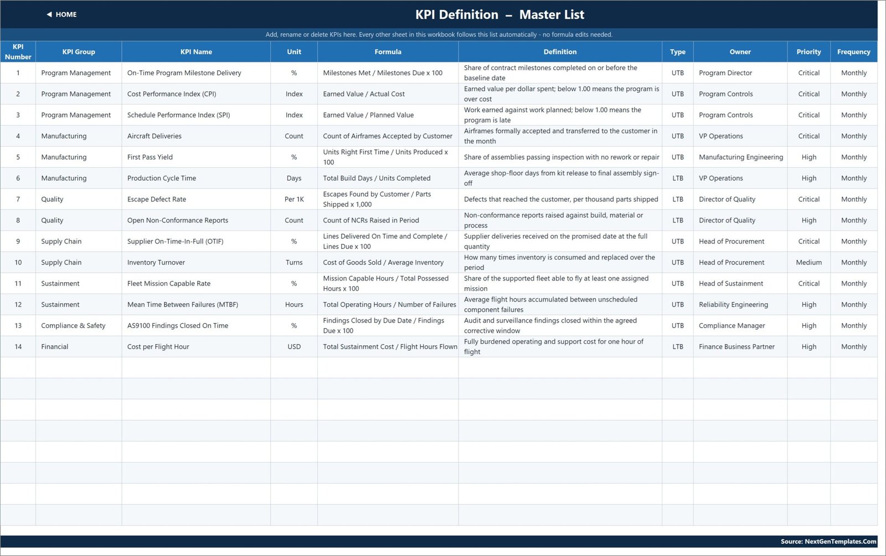The image size is (886, 556).
Task: Click the Compliance Manager owner cell
Action: [740, 325]
